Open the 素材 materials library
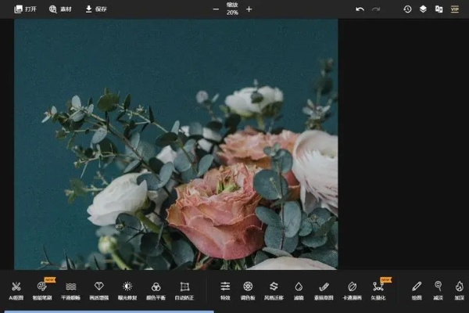Image resolution: width=469 pixels, height=313 pixels. click(x=60, y=9)
